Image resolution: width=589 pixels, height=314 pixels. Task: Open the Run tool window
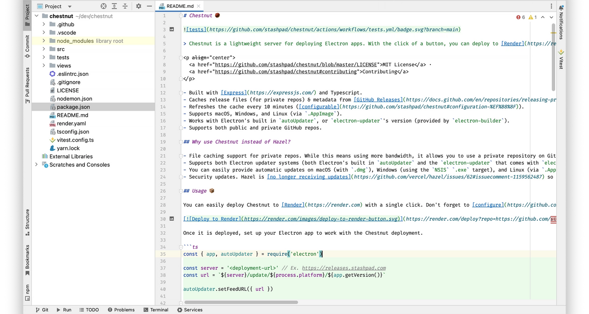64,310
